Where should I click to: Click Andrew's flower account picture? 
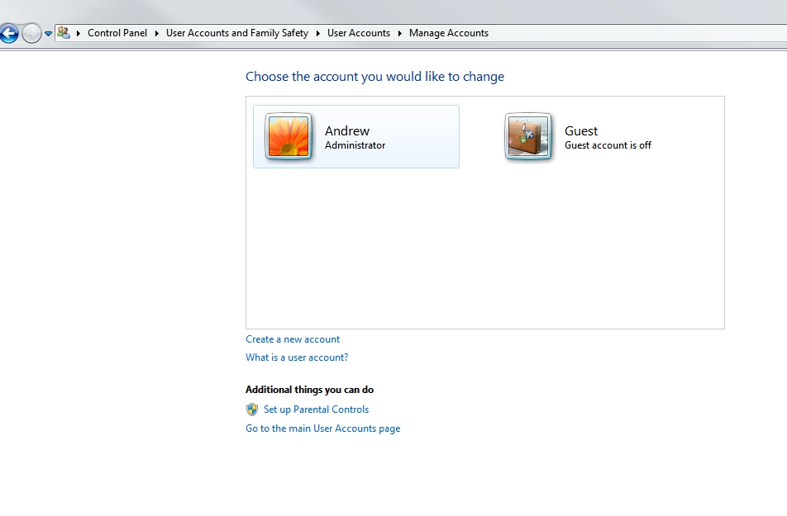pyautogui.click(x=289, y=136)
